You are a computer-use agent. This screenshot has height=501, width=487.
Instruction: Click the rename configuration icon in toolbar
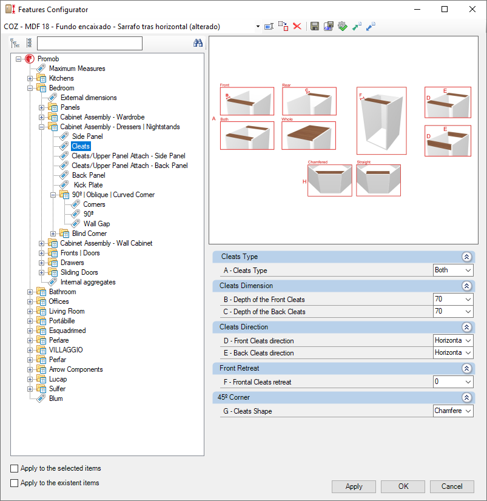269,26
